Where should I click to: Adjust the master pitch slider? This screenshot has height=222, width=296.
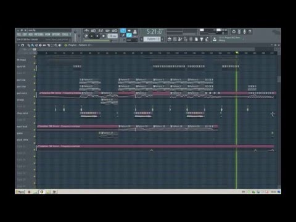coord(79,36)
